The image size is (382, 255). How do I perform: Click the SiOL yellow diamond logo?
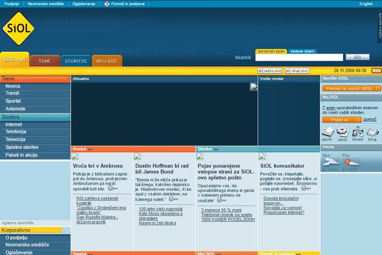[x=18, y=29]
